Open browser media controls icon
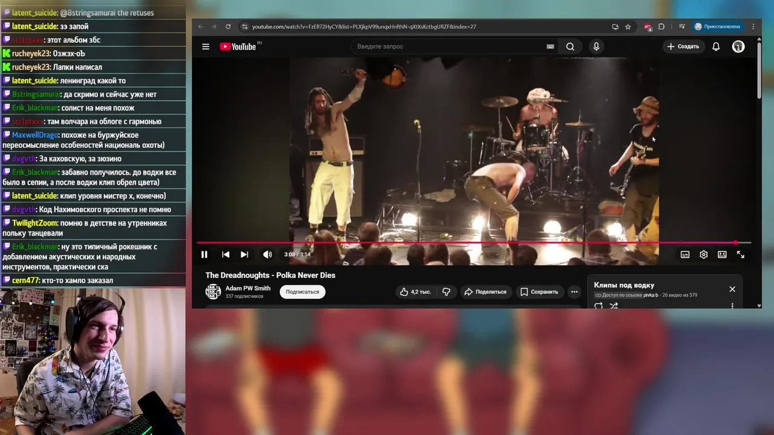Image resolution: width=774 pixels, height=435 pixels. pyautogui.click(x=681, y=27)
